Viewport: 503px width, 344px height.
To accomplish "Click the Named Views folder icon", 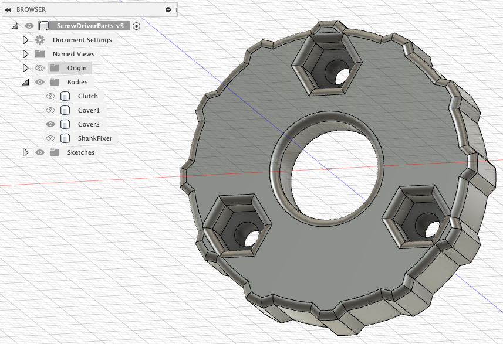I will click(x=40, y=54).
